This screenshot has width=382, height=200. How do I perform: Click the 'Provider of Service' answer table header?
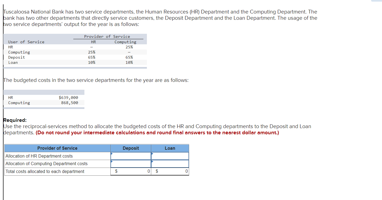57,148
